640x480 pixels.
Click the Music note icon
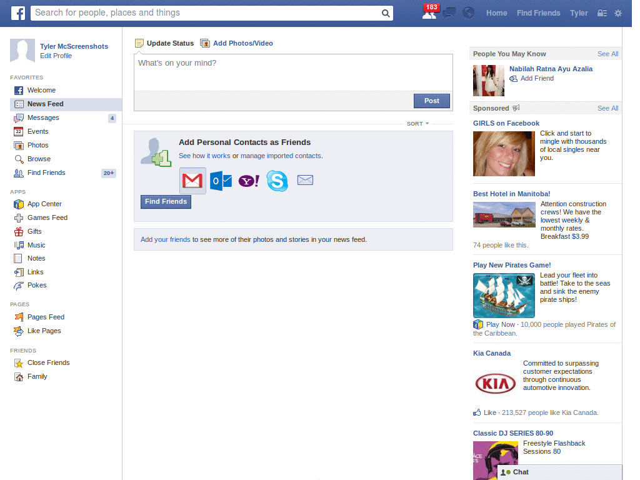19,245
